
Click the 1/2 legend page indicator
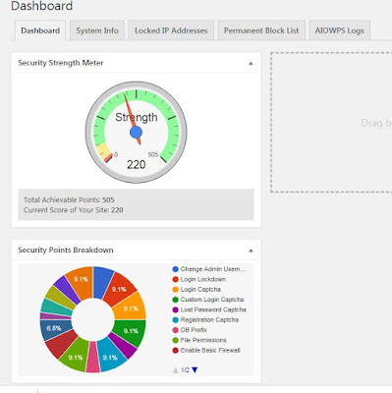tap(185, 370)
